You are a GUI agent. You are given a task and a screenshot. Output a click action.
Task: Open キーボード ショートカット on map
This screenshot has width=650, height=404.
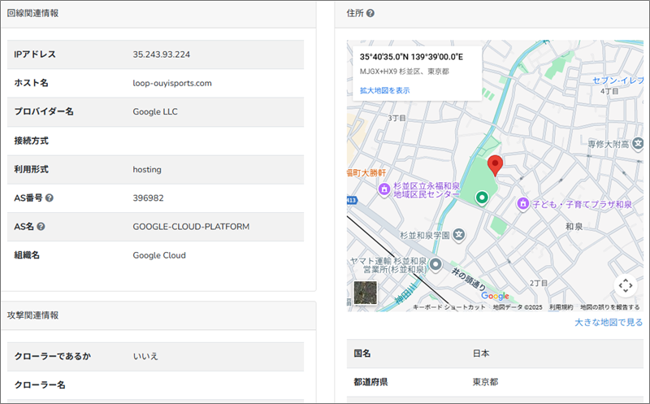(449, 307)
